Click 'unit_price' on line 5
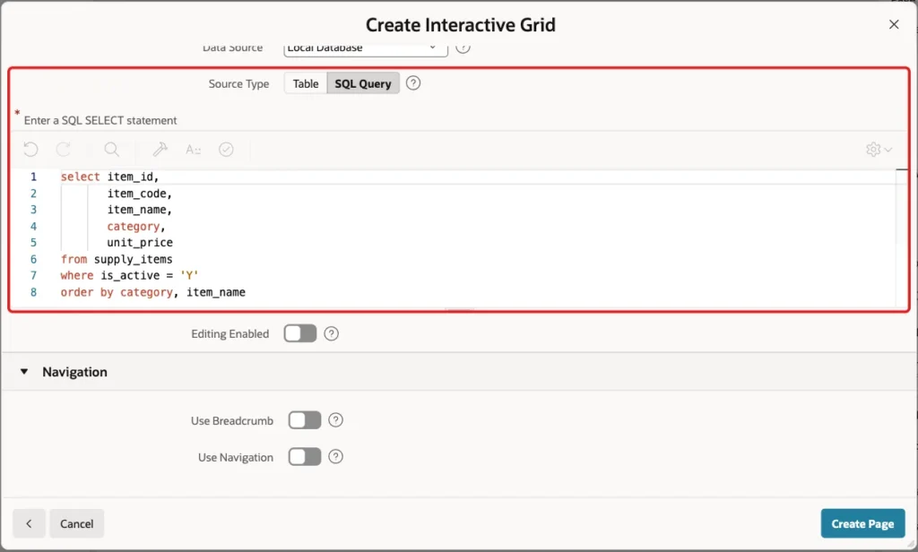Viewport: 918px width, 552px height. [139, 242]
